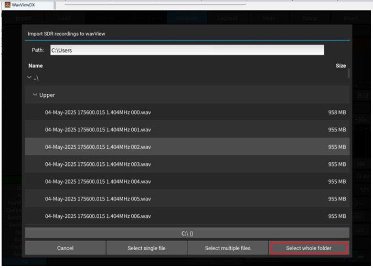Click the Name column header
This screenshot has width=373, height=268.
36,66
